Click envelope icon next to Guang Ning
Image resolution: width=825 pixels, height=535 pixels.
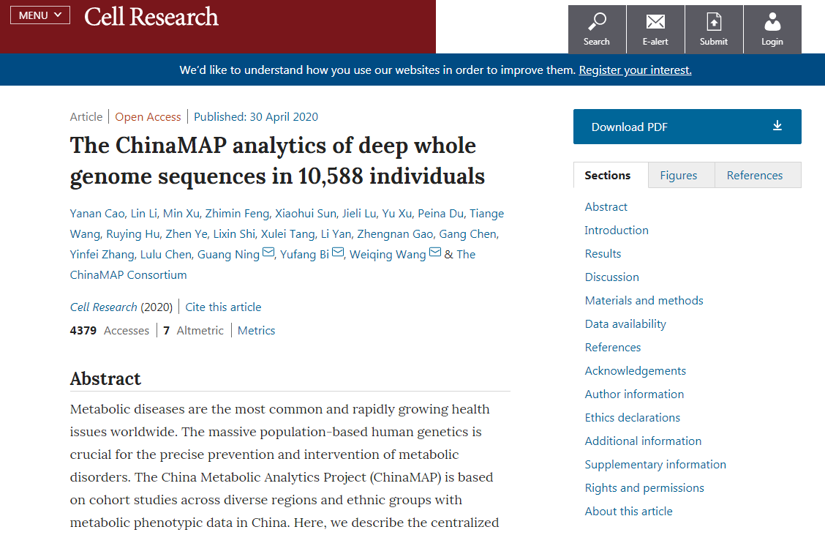pyautogui.click(x=268, y=253)
